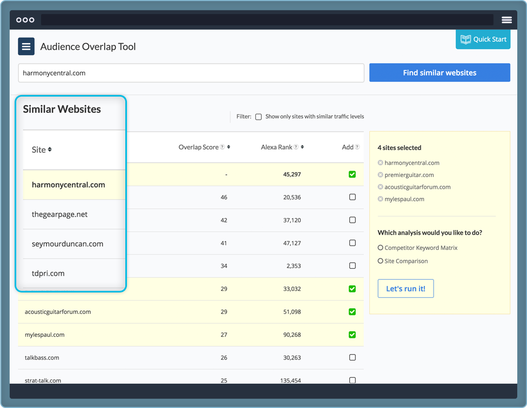Click the Alexa Rank value 51,098
The width and height of the screenshot is (527, 408).
[x=292, y=311]
